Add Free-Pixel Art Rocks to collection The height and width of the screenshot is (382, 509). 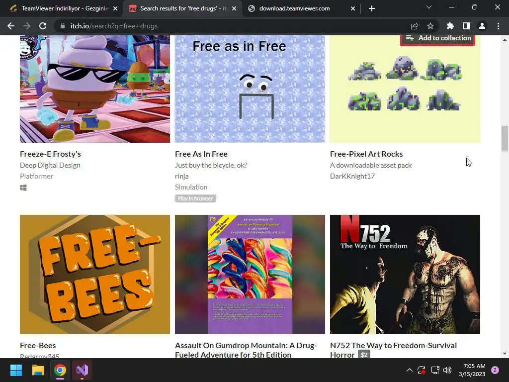coord(437,38)
